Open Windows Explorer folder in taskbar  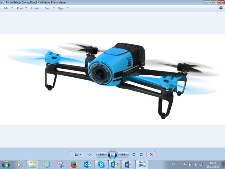[33, 164]
